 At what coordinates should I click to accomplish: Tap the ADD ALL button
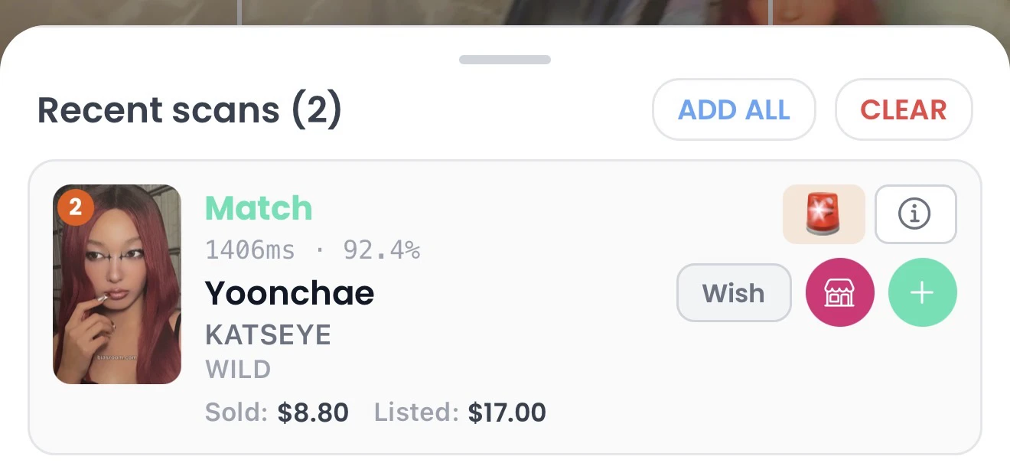click(734, 109)
